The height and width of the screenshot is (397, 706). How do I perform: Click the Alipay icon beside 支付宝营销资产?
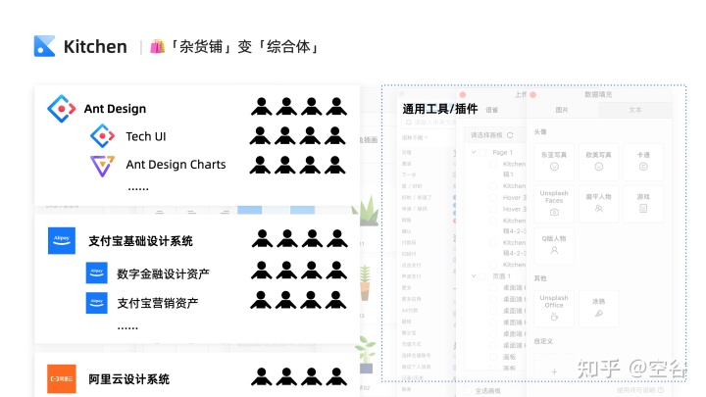[x=97, y=303]
